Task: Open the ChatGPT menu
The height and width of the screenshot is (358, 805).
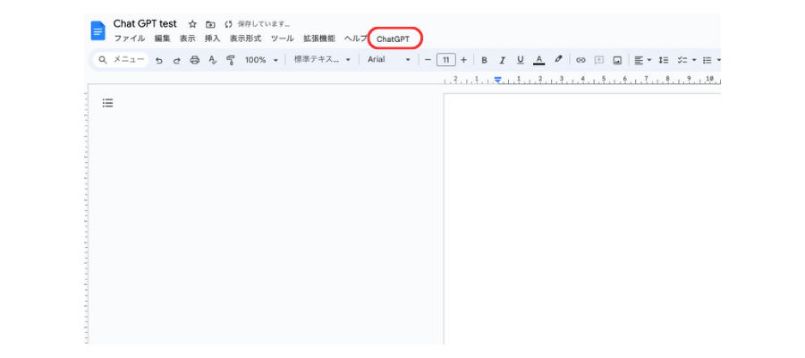Action: pos(394,39)
